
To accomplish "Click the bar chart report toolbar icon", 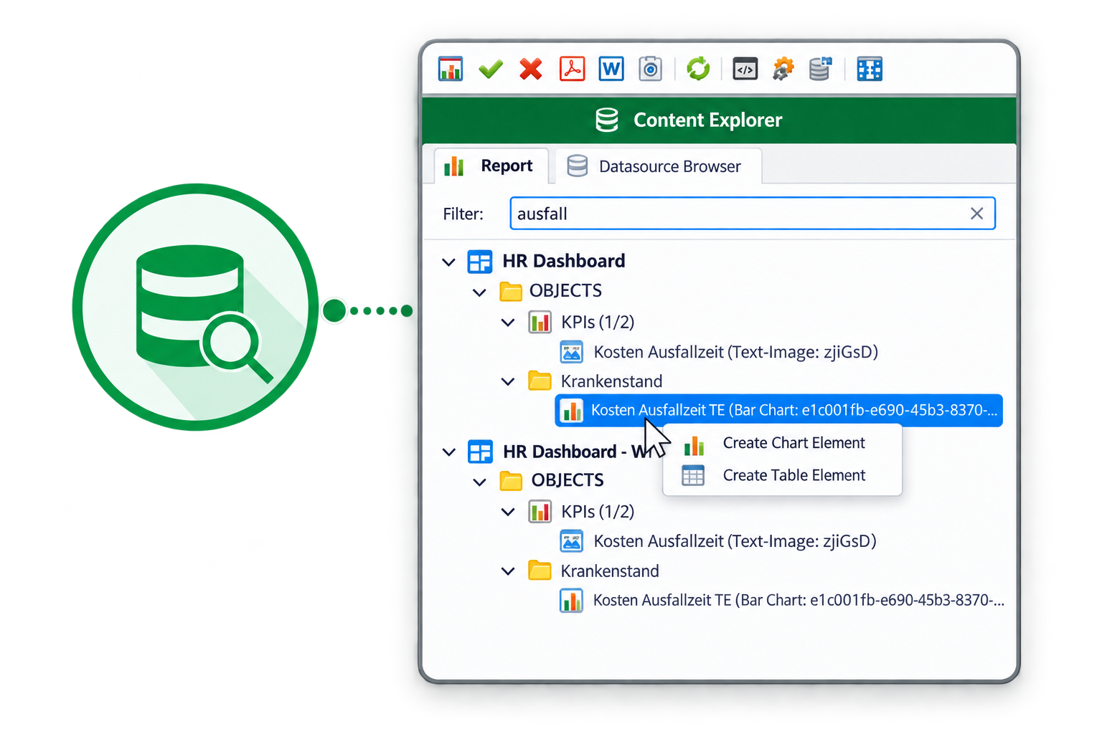I will 451,69.
